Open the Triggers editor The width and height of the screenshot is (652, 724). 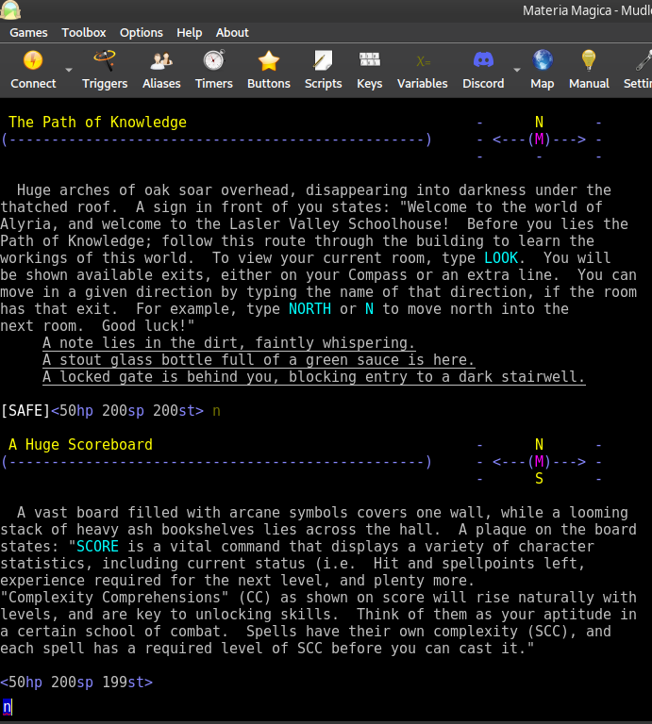click(105, 62)
